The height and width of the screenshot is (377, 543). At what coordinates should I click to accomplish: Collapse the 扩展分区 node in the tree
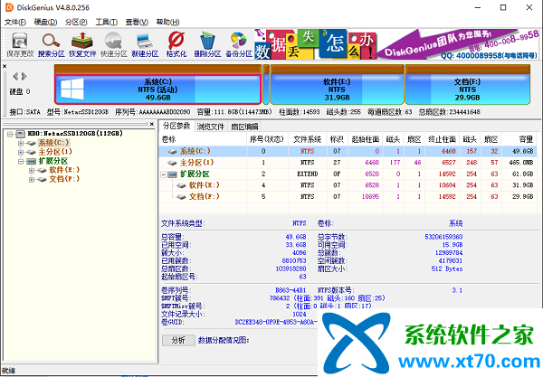pyautogui.click(x=21, y=161)
